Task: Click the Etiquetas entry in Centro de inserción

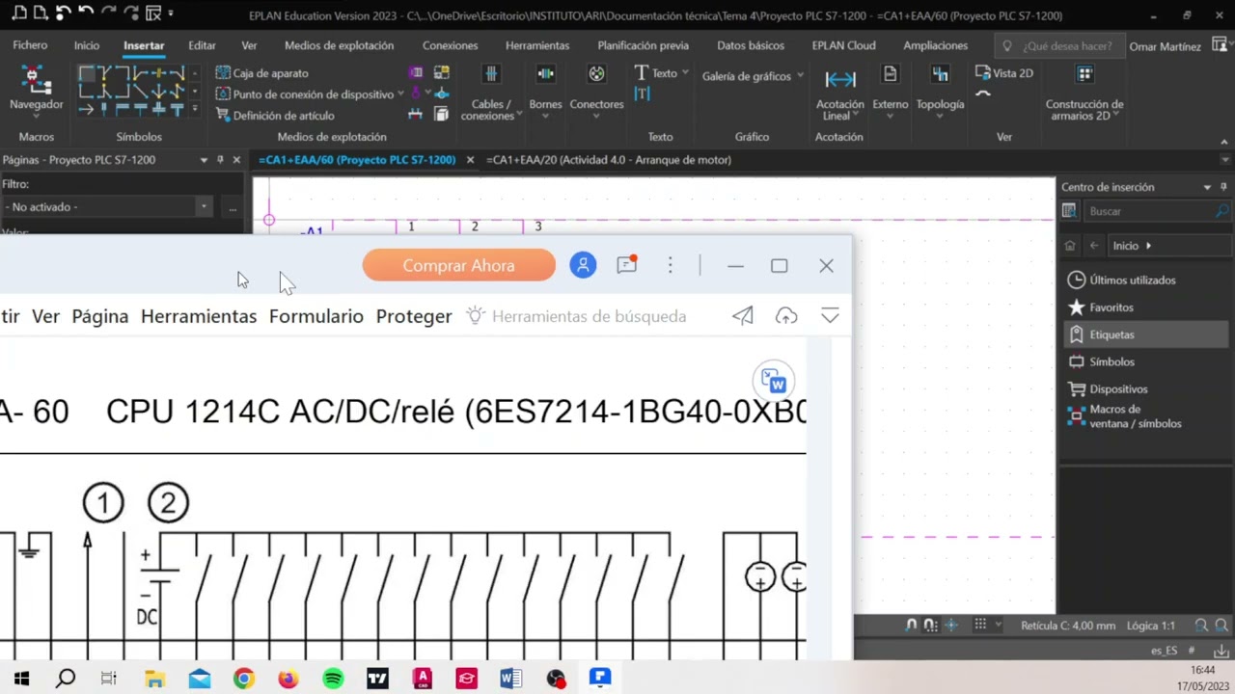Action: pyautogui.click(x=1144, y=334)
